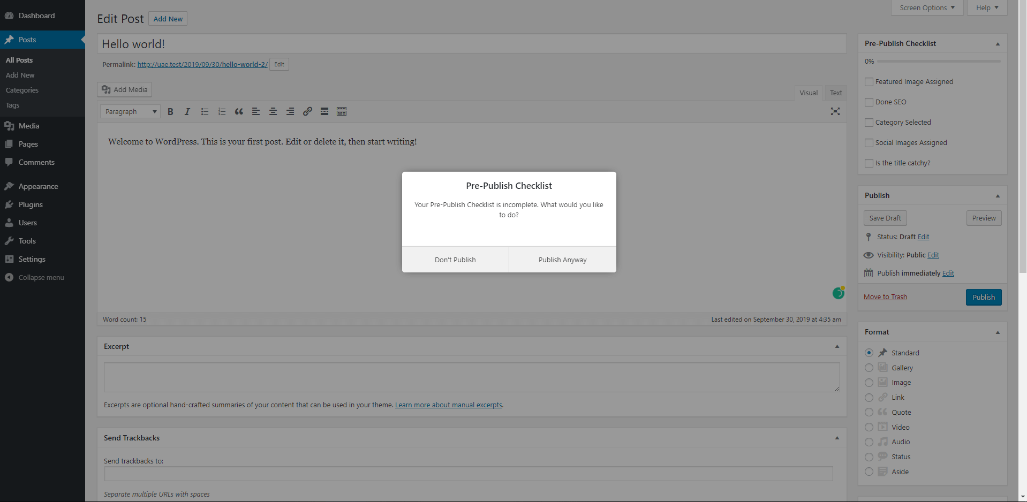The width and height of the screenshot is (1027, 502).
Task: Select the Quote post format
Action: point(869,412)
